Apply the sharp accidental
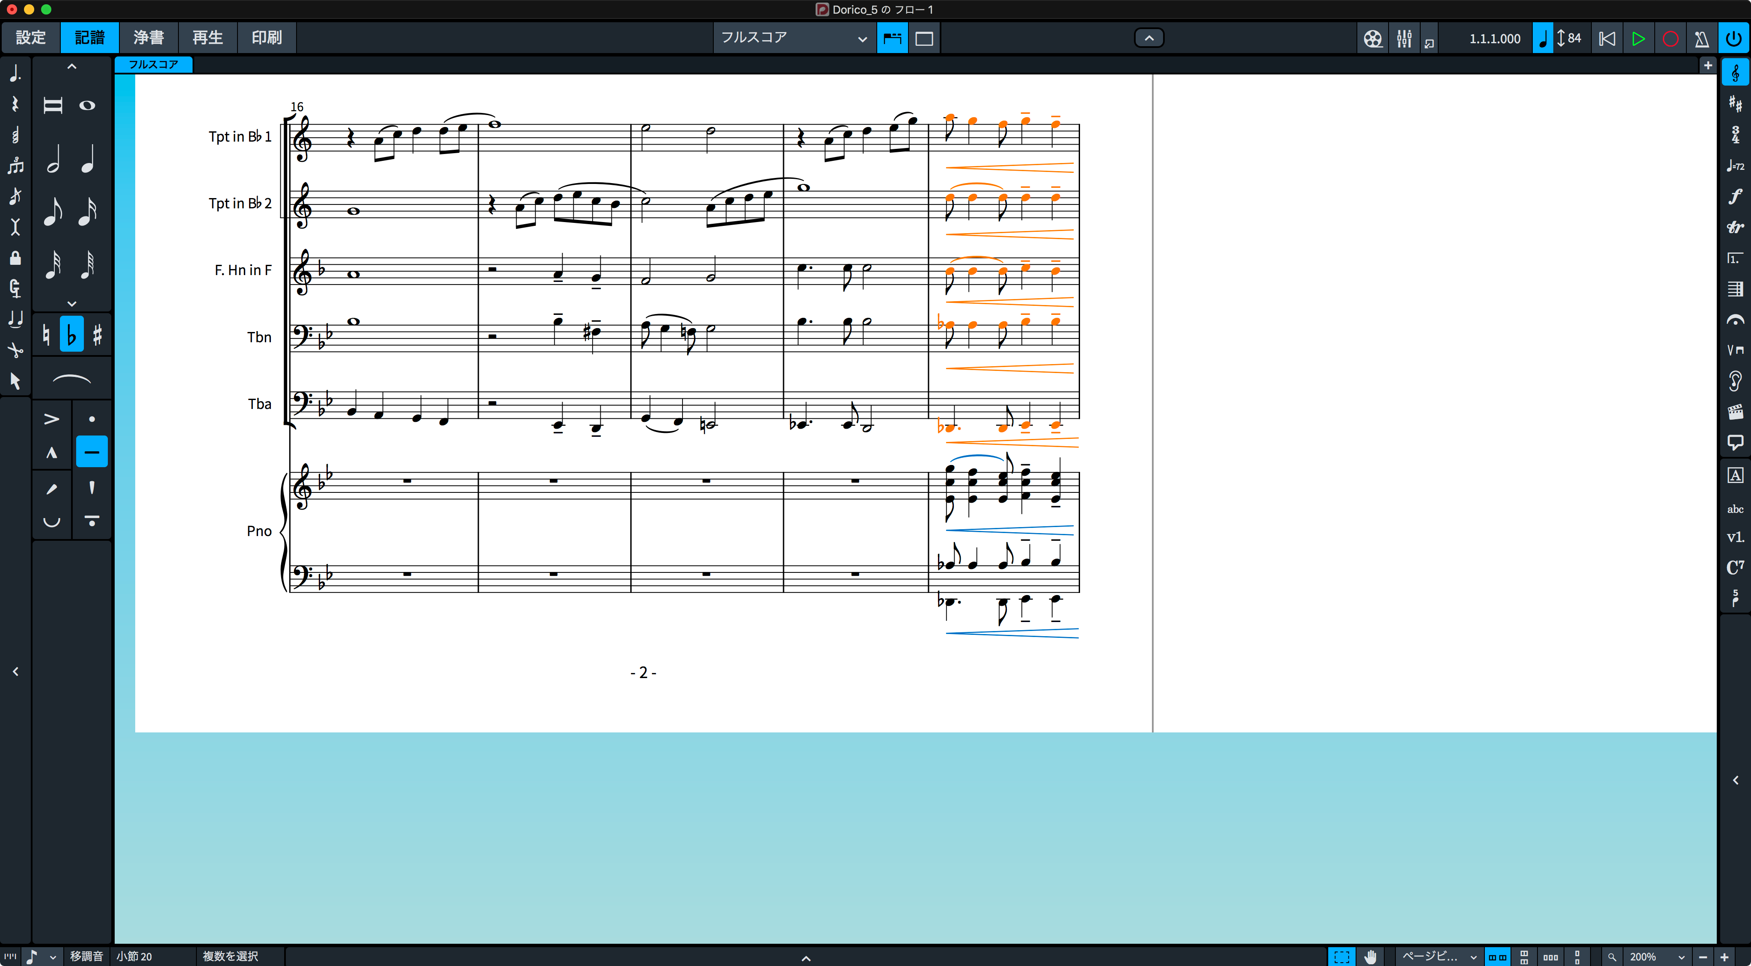Viewport: 1751px width, 966px height. pyautogui.click(x=97, y=335)
